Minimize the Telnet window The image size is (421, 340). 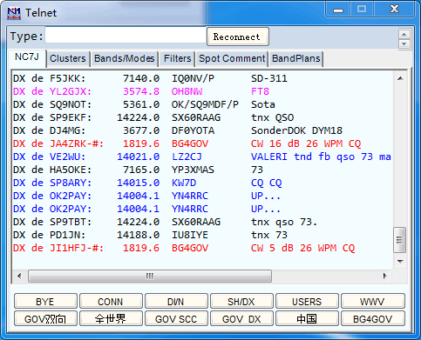coord(338,10)
